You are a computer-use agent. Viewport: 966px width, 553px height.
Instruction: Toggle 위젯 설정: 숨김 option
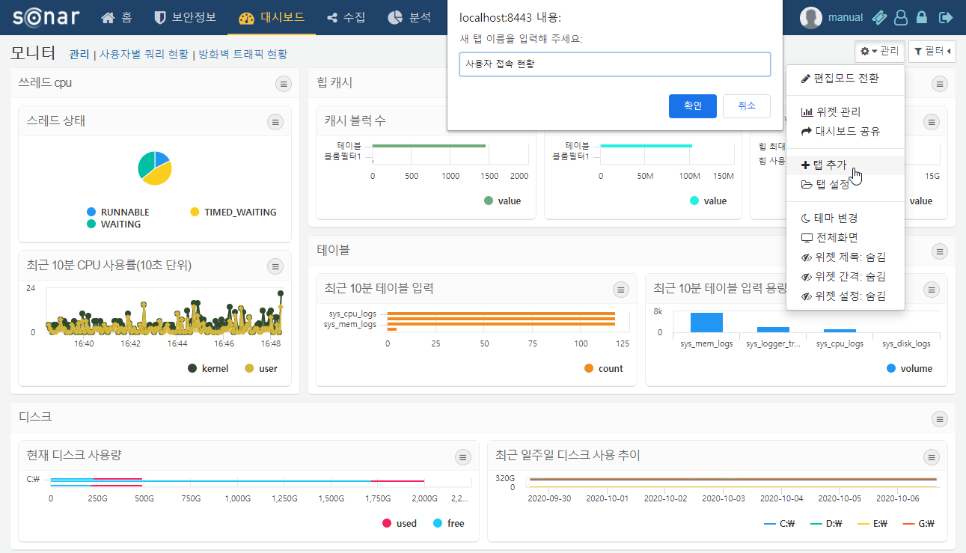click(x=846, y=296)
